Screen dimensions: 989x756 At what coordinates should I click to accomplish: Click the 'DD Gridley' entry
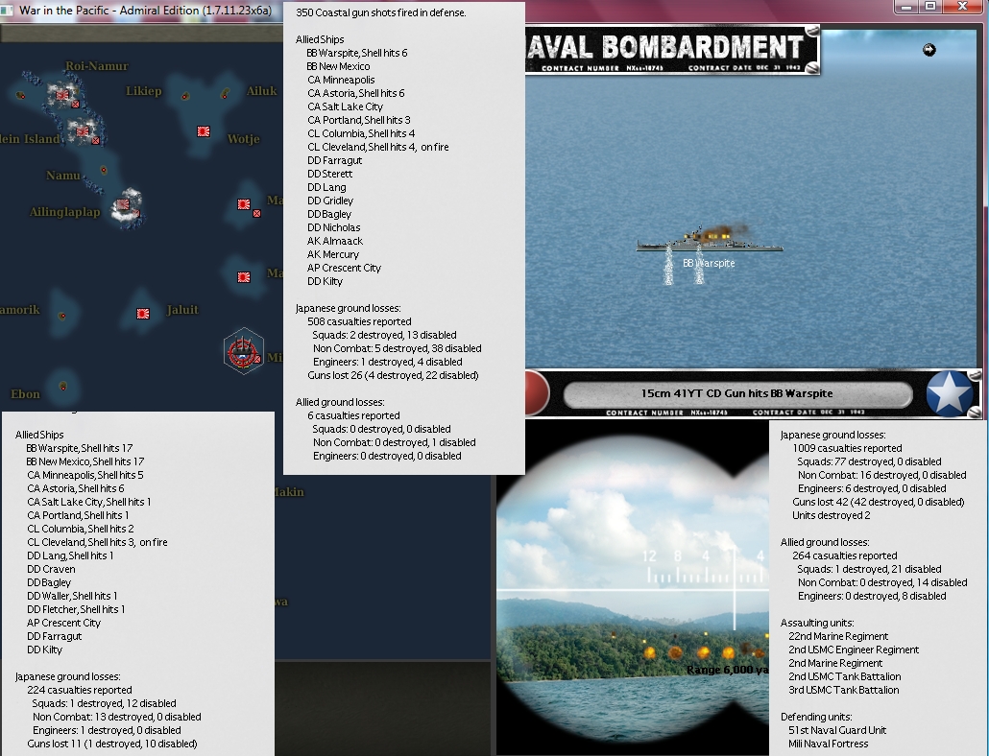330,201
